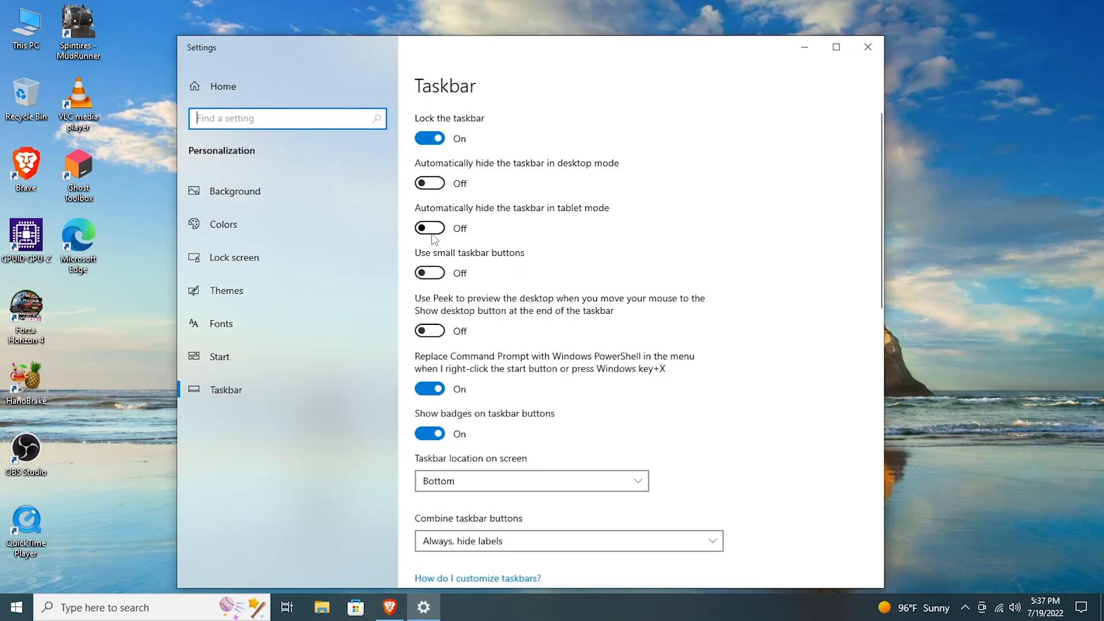Viewport: 1104px width, 621px height.
Task: Click the search magnifier in Find a setting
Action: [377, 118]
